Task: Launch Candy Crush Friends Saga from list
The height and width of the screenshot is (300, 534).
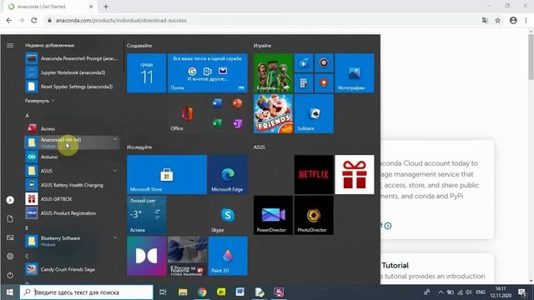Action: [73, 269]
